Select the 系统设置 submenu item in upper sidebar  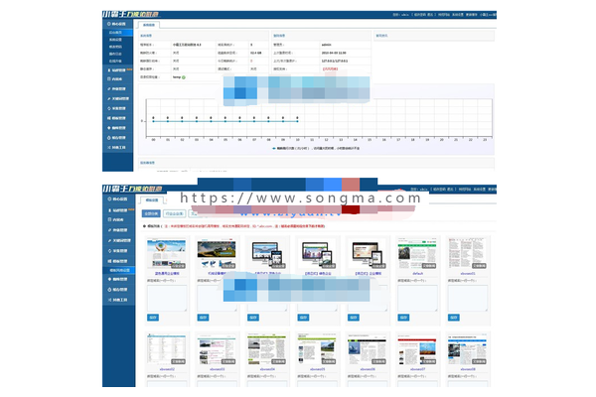(117, 40)
